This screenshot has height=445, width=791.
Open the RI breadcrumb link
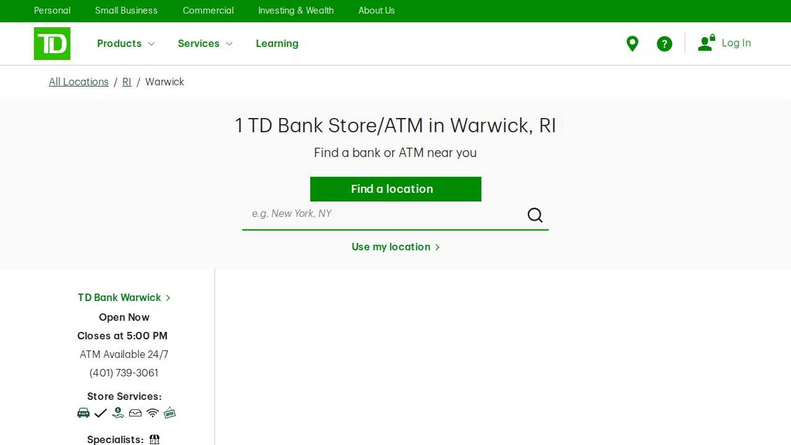[x=127, y=82]
